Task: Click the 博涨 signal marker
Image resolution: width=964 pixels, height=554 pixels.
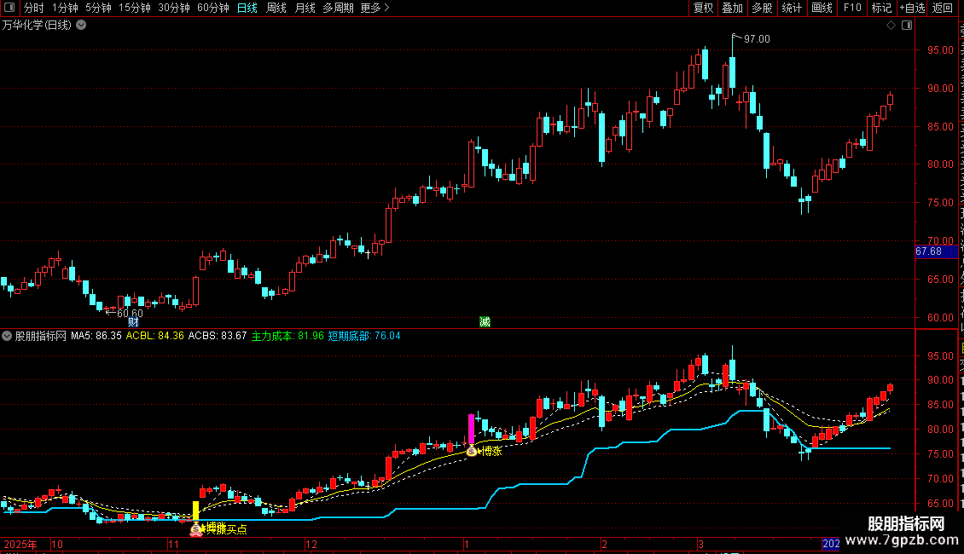Action: tap(492, 452)
